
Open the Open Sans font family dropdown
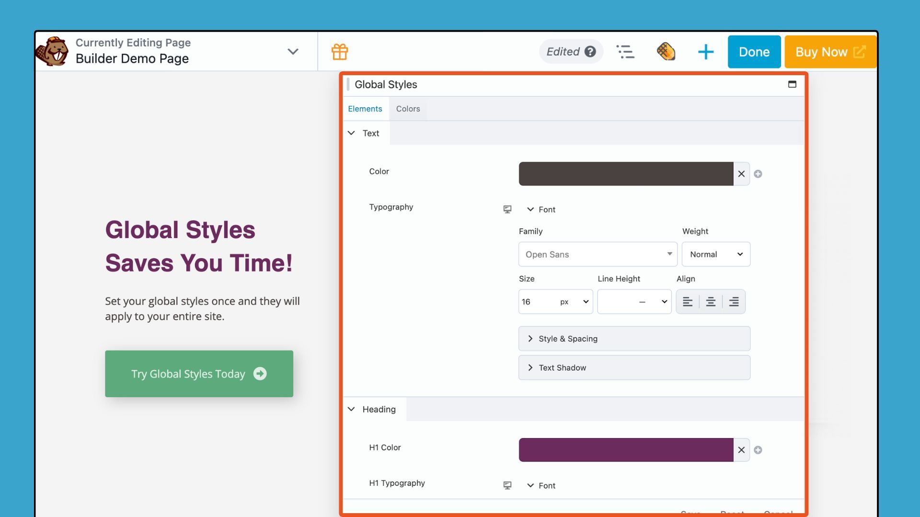597,254
